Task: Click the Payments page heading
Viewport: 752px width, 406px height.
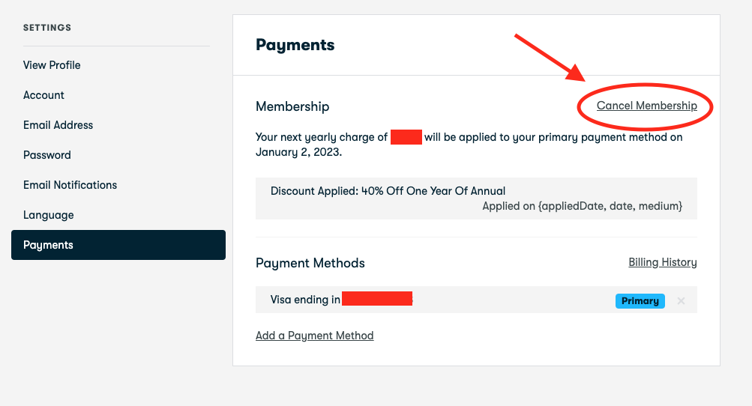Action: pyautogui.click(x=295, y=45)
